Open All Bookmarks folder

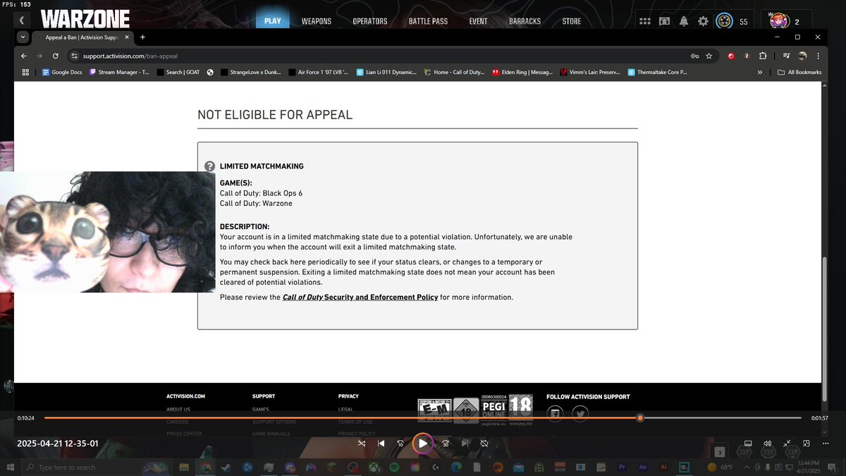[x=799, y=72]
